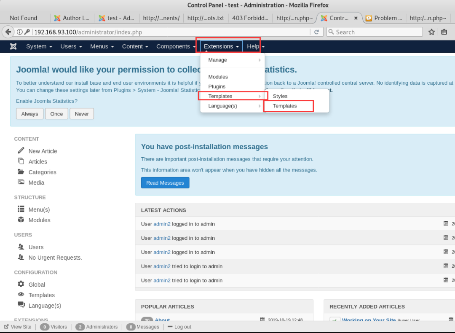Click admin2 link in the first Latest Actions row

[162, 224]
